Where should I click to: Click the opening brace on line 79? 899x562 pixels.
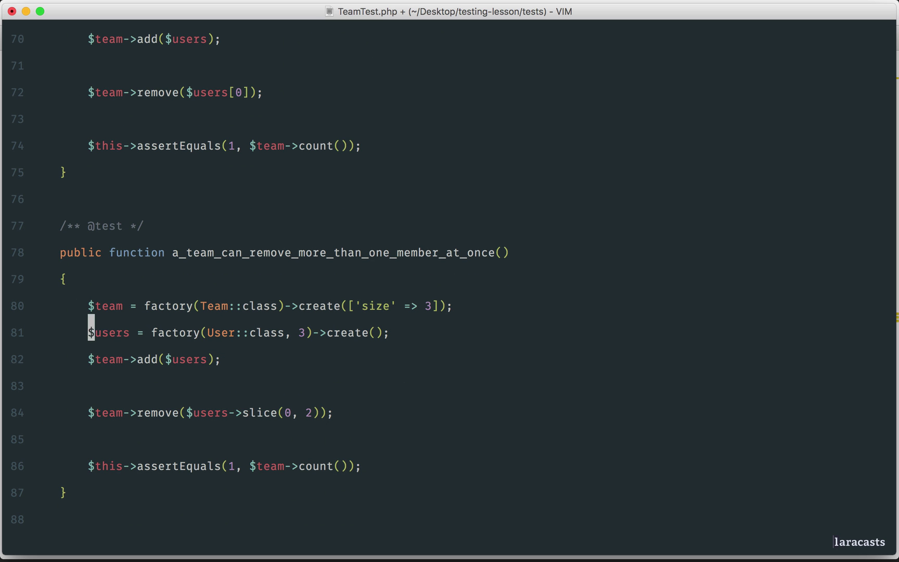[63, 279]
